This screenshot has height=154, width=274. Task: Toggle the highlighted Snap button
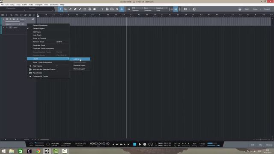coord(176,9)
